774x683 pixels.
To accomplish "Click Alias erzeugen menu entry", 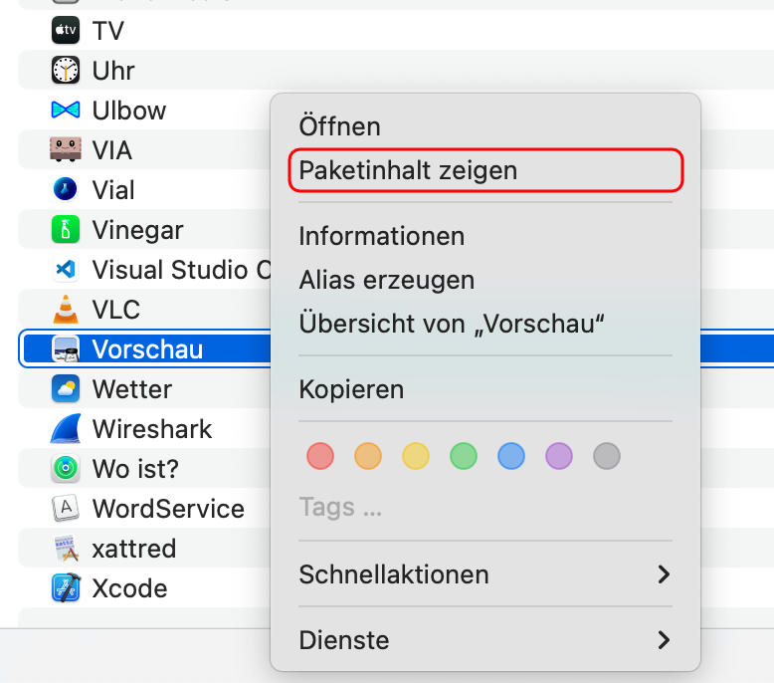I will pos(387,280).
